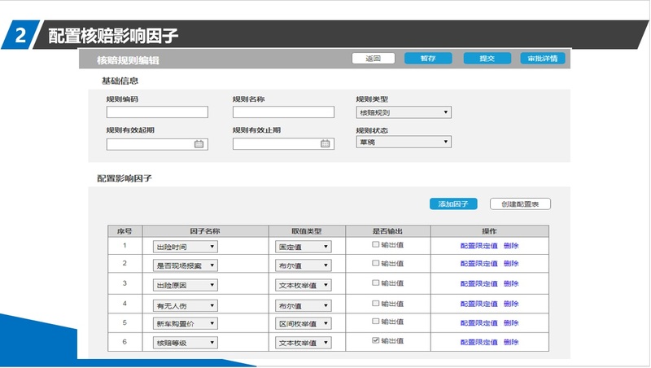
Task: Click 配置限定值 link in row 4
Action: pos(478,304)
